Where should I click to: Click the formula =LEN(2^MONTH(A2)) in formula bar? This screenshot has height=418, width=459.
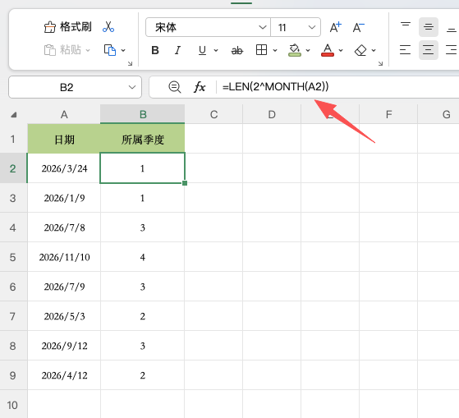click(275, 87)
